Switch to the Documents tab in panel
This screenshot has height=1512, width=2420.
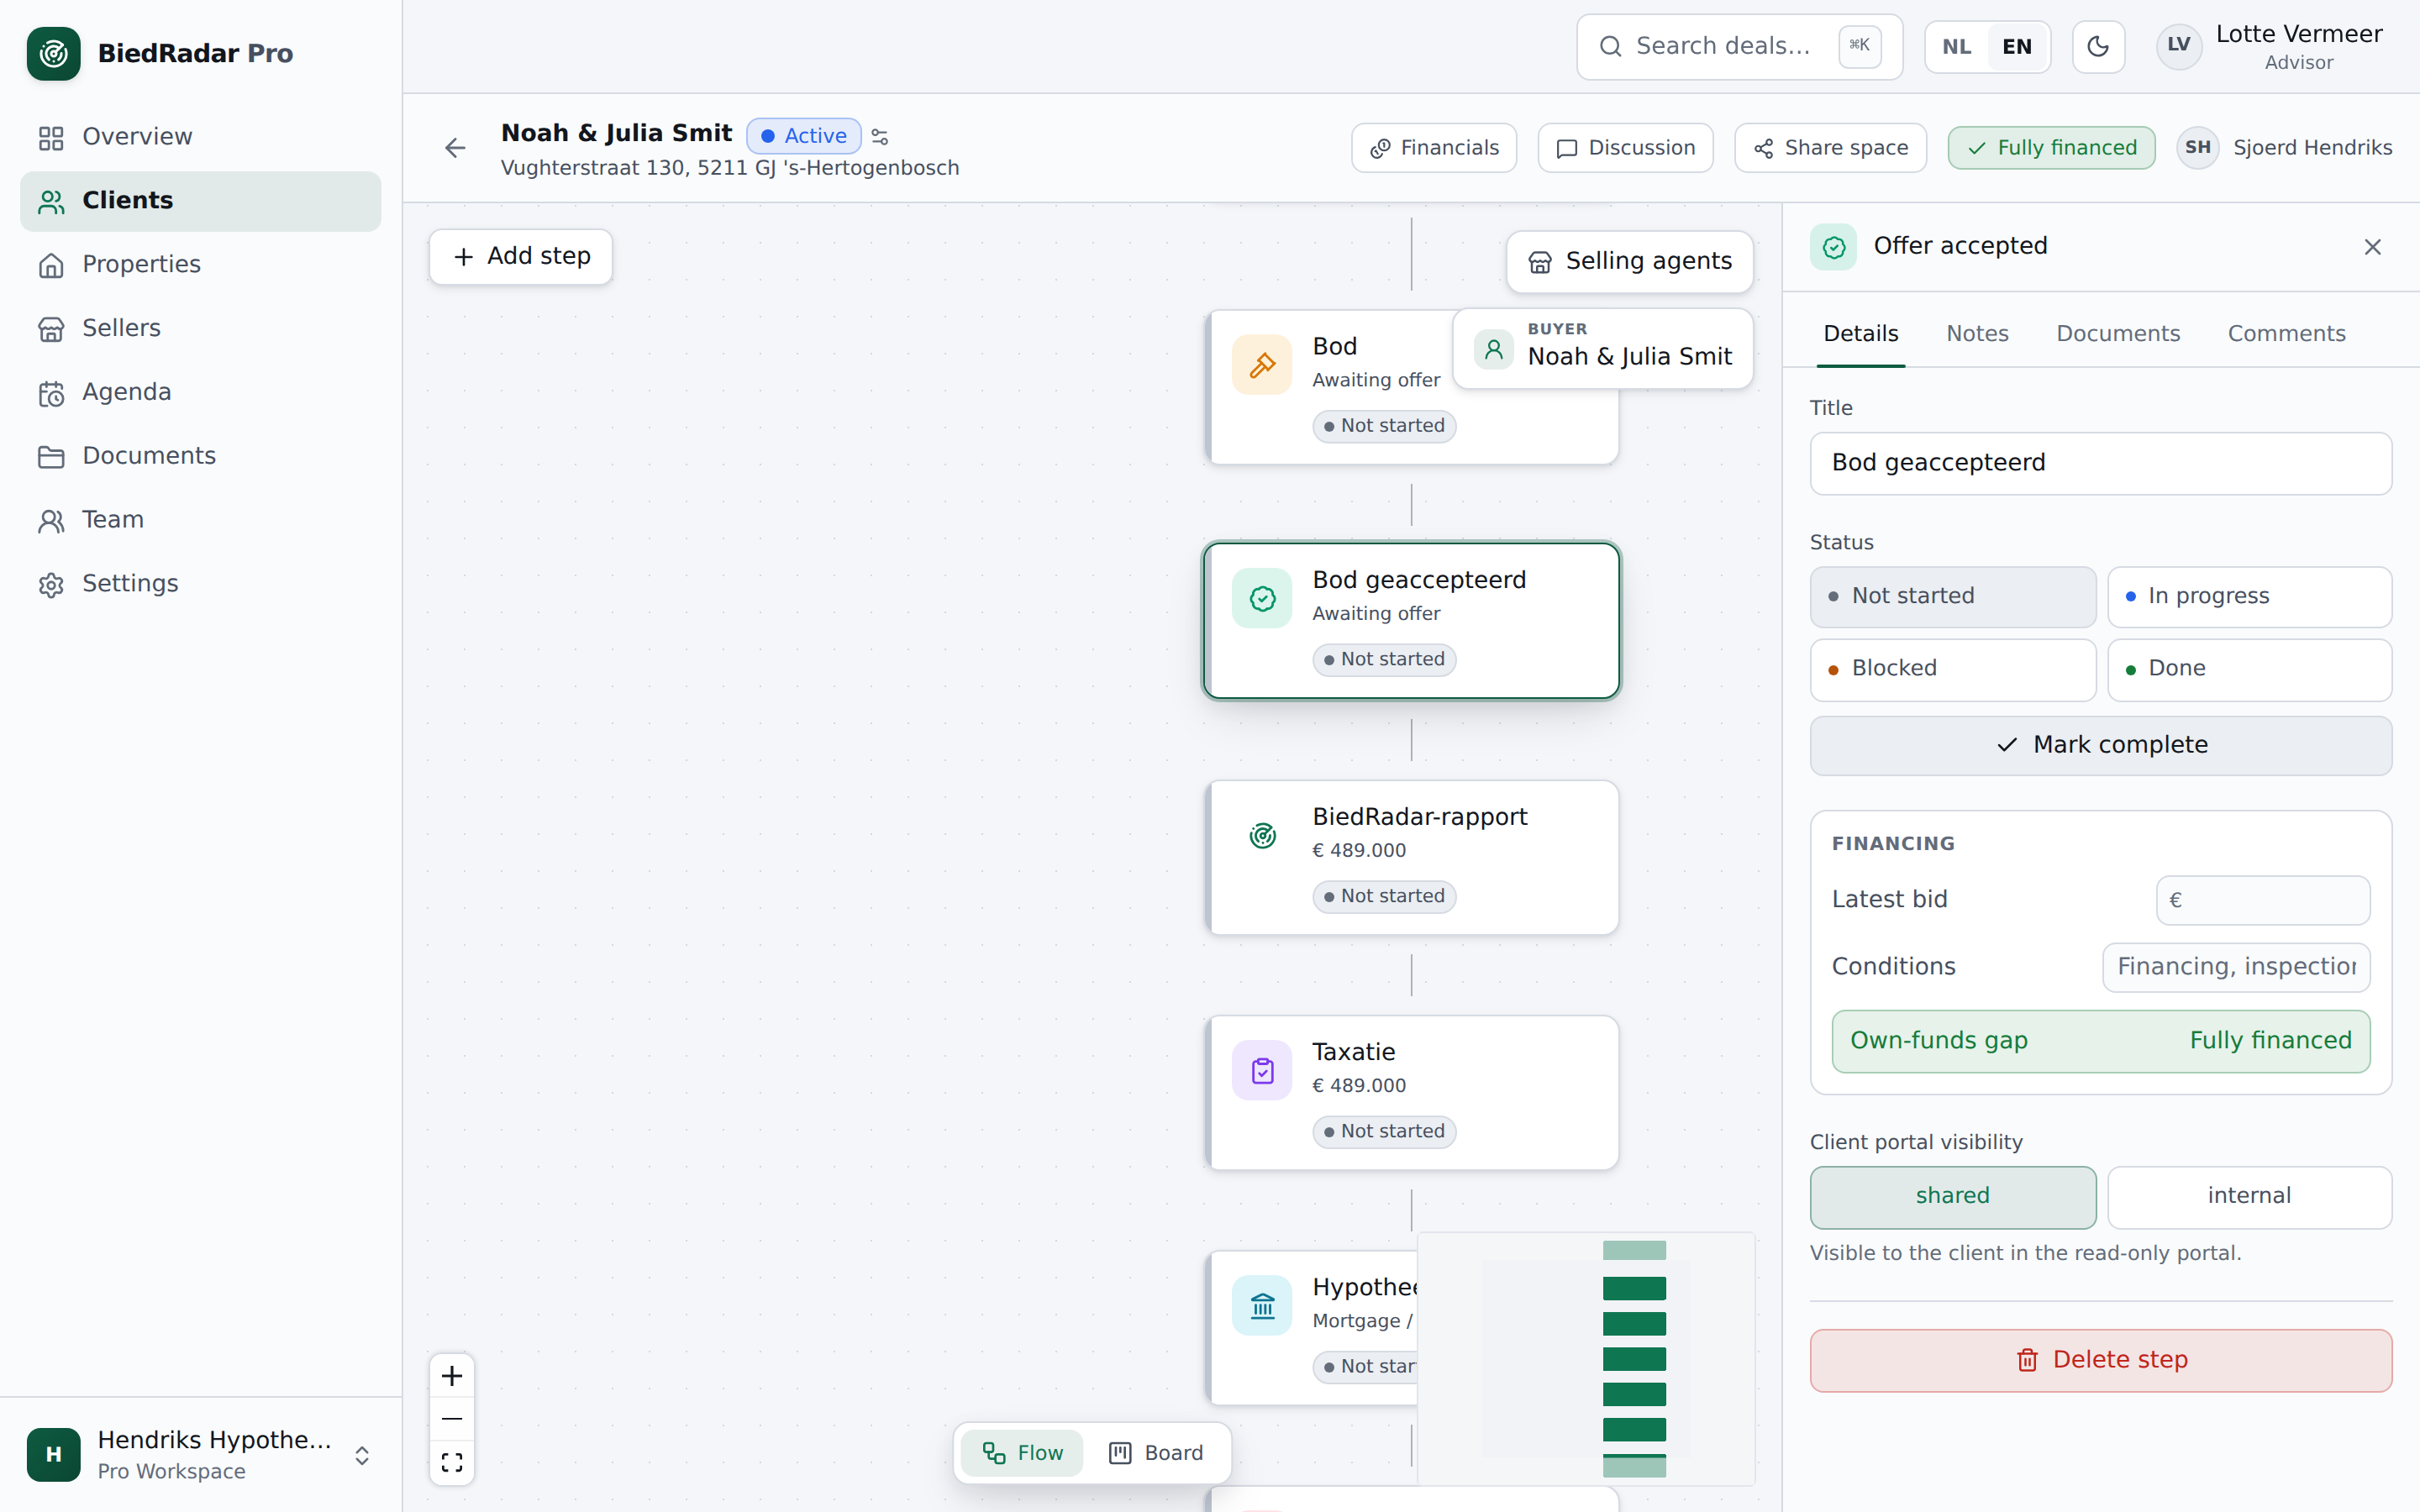(x=2117, y=334)
